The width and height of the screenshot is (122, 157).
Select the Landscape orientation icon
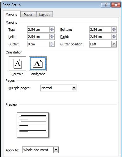(38, 63)
